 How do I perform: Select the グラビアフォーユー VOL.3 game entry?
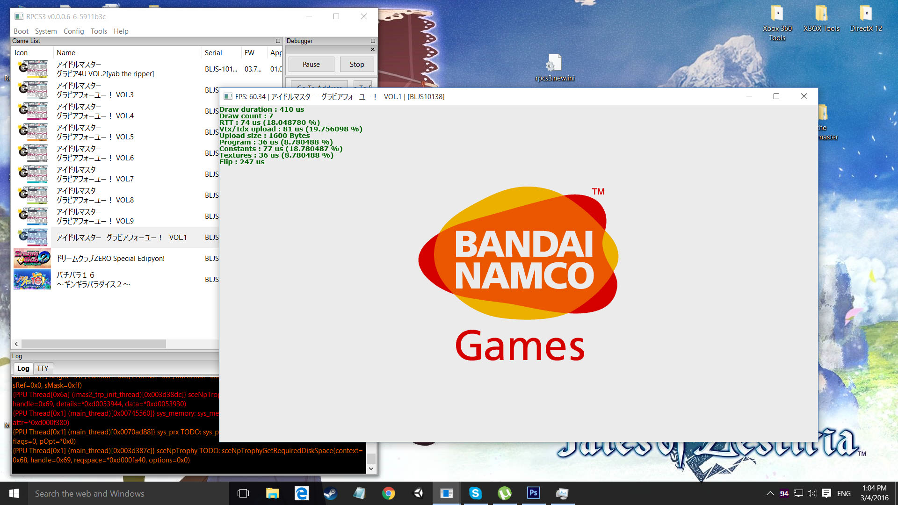pyautogui.click(x=95, y=90)
